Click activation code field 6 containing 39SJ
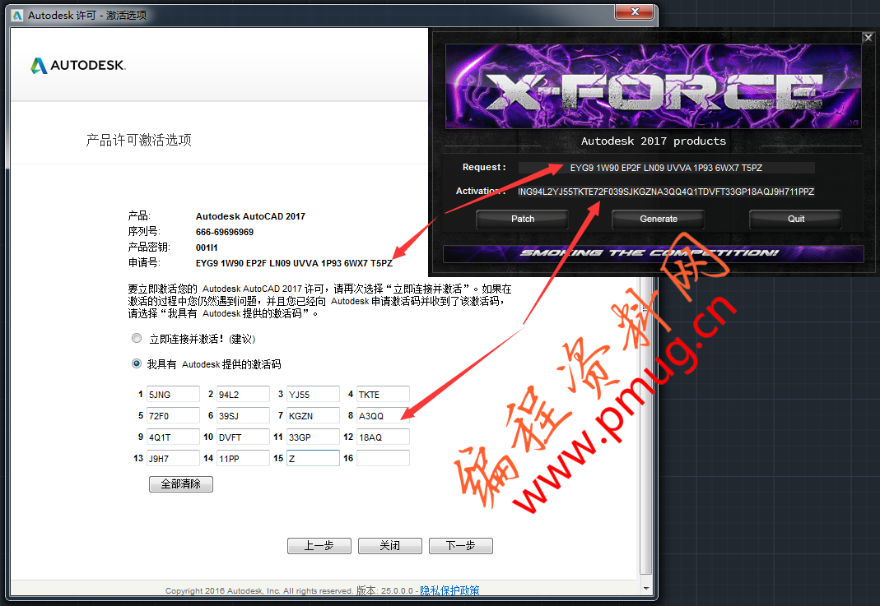Image resolution: width=880 pixels, height=606 pixels. click(x=243, y=415)
